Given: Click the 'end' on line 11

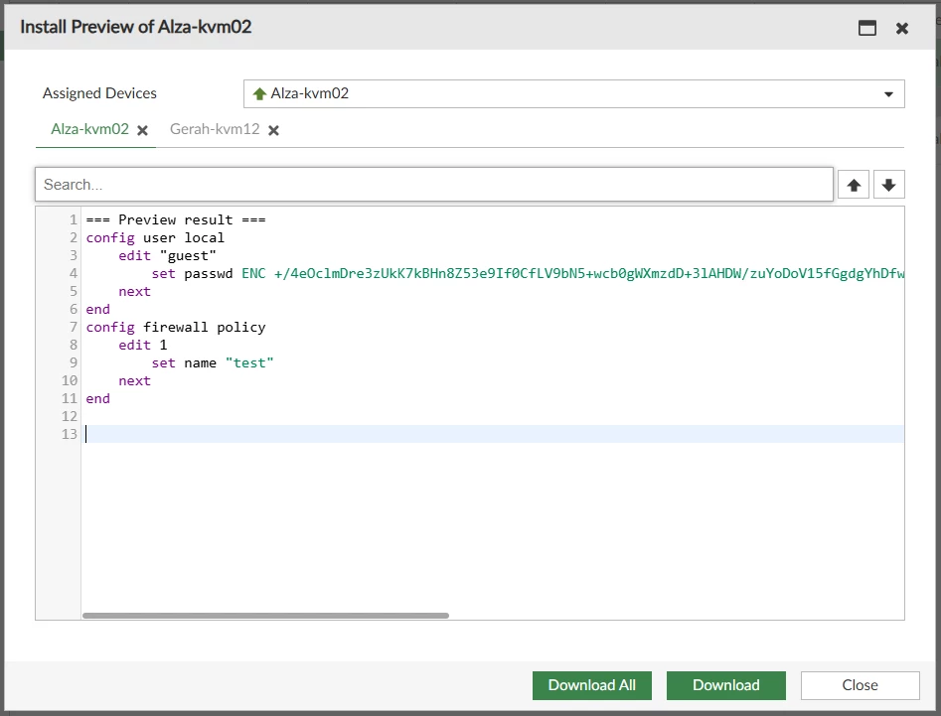Looking at the screenshot, I should pos(97,399).
